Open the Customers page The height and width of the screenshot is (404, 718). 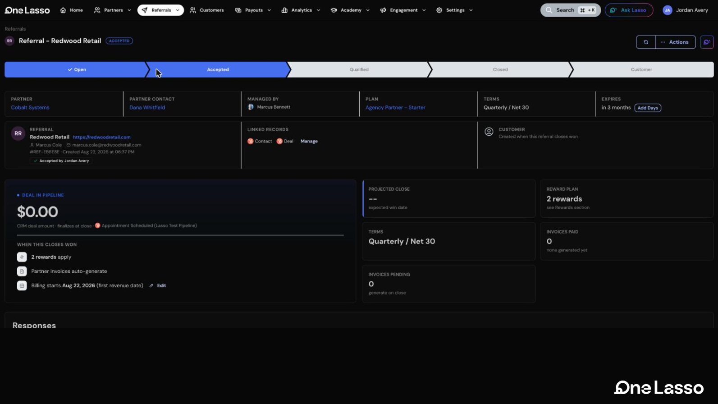(x=207, y=10)
